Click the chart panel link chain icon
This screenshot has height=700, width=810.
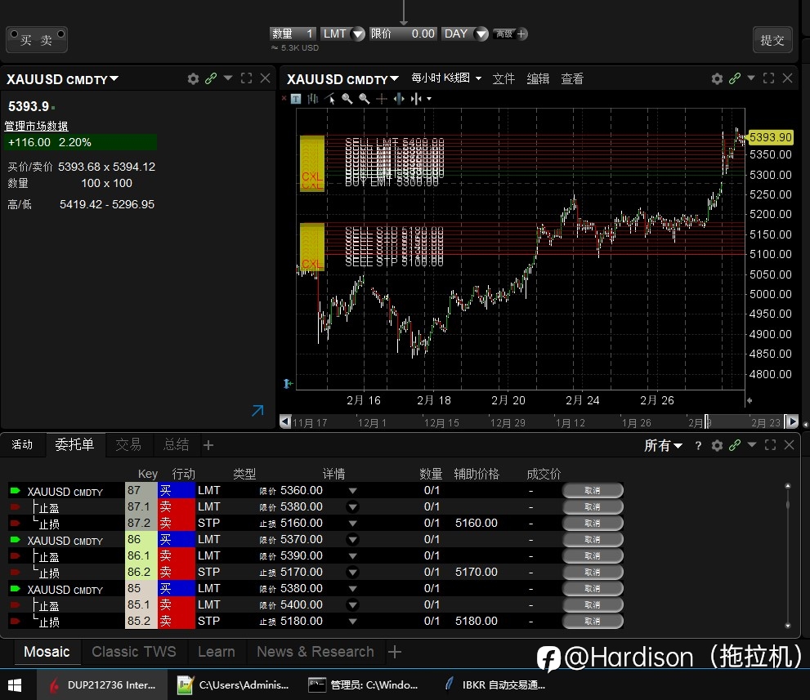735,78
